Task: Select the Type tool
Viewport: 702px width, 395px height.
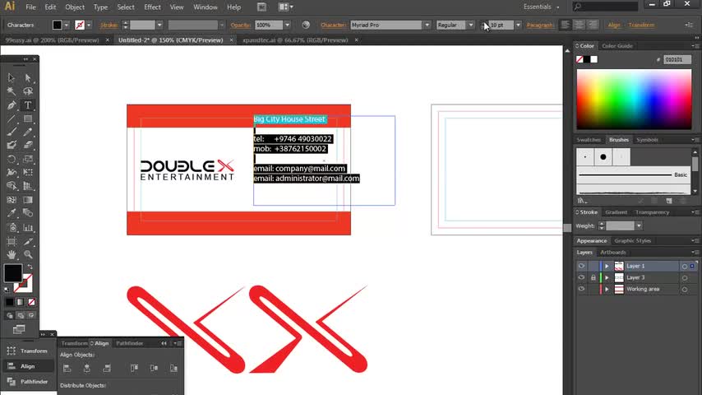Action: click(28, 105)
